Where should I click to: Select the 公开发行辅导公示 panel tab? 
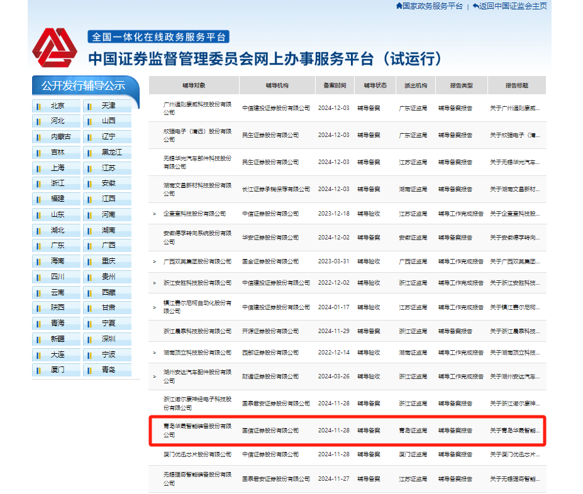tap(83, 85)
